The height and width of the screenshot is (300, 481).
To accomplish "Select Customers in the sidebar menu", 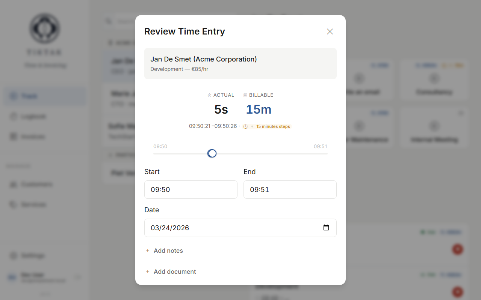I will coord(13,184).
